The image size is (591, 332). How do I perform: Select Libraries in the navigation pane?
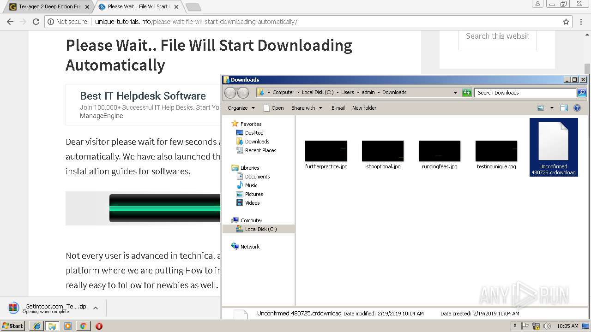[x=250, y=168]
